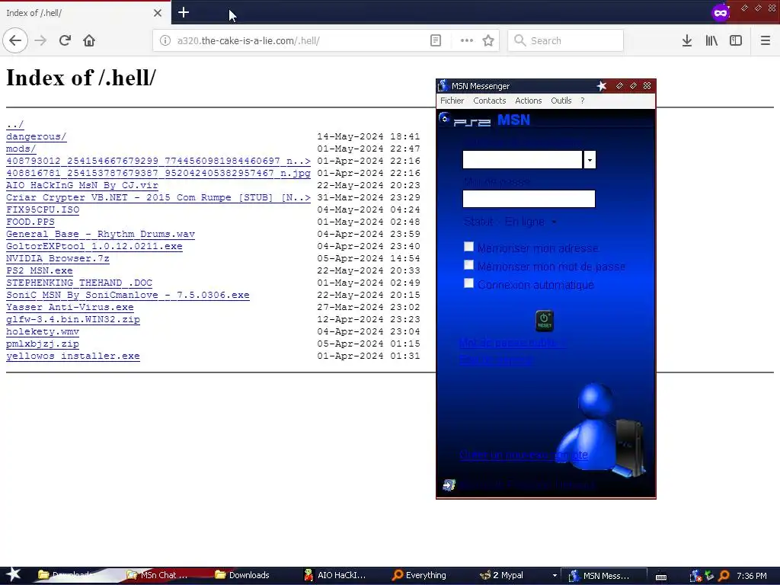Toggle reader view in address bar
Screen dimensions: 780x585
[435, 40]
